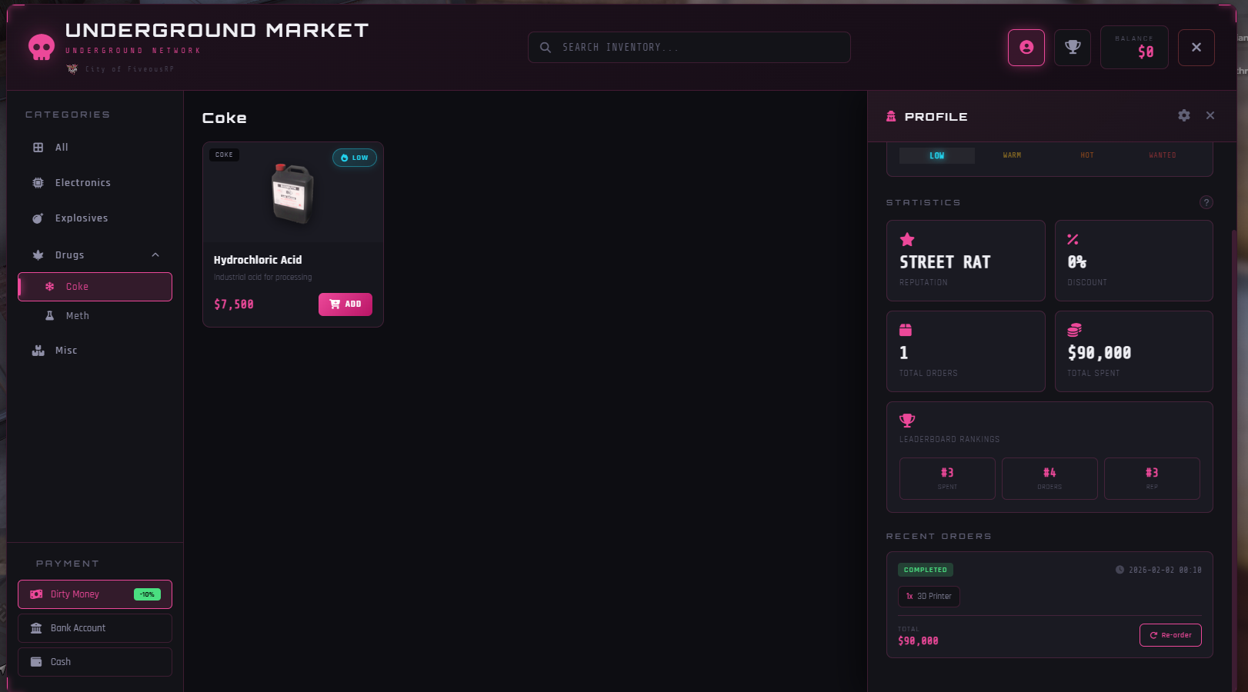Re-order the 3D Printer order

click(x=1170, y=635)
